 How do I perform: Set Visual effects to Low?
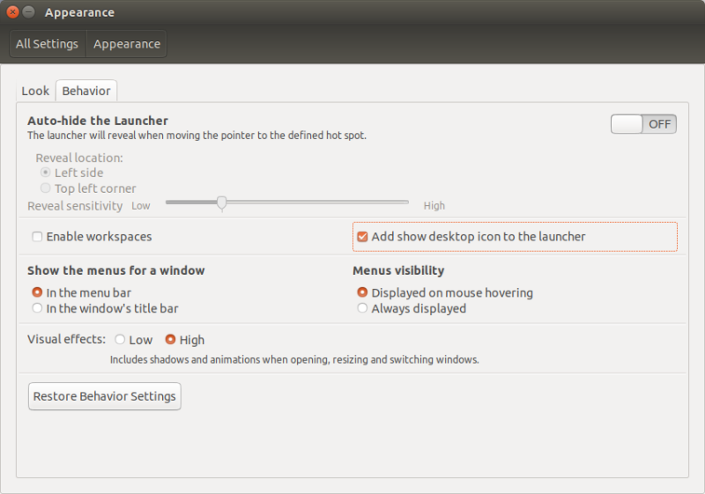point(120,339)
